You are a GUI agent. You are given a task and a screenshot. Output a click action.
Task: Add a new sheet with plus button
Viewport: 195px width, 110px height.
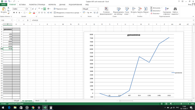[x=46, y=101]
